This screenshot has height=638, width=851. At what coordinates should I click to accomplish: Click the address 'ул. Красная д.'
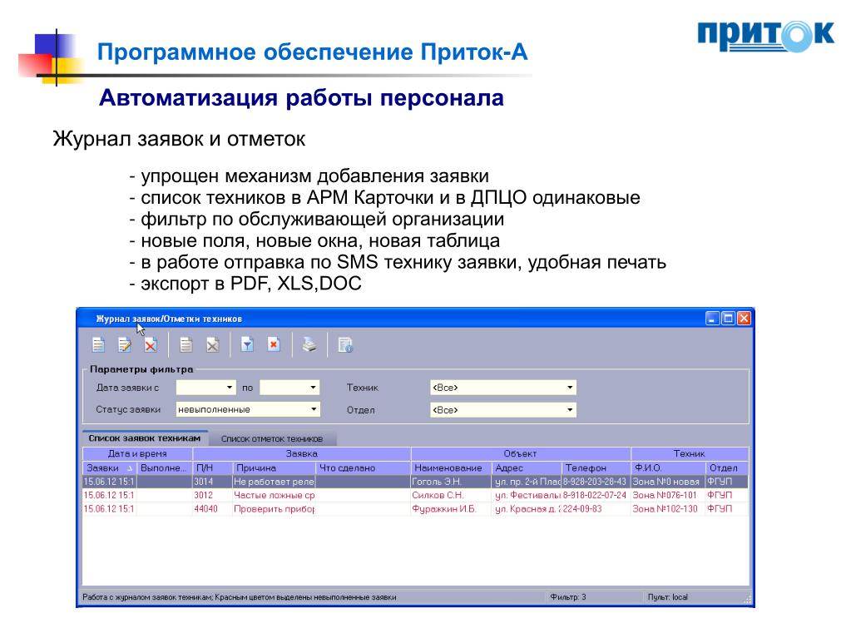tap(527, 509)
